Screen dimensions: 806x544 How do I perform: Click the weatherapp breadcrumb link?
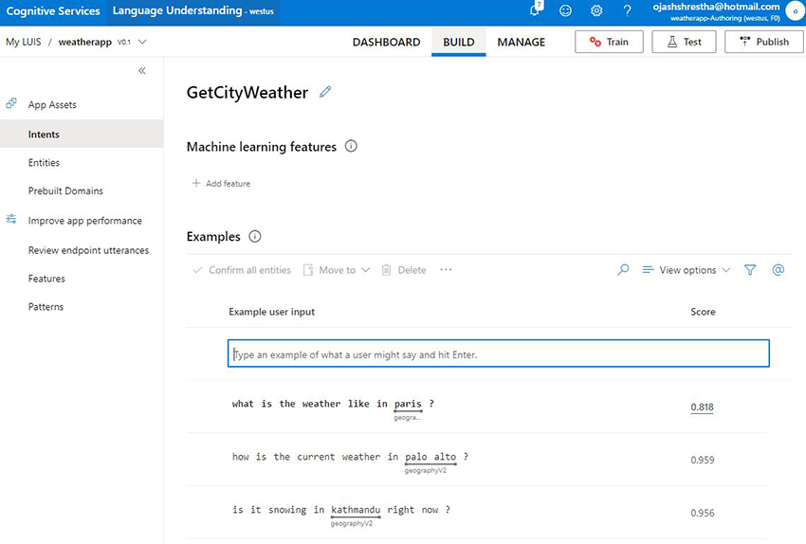pos(84,42)
